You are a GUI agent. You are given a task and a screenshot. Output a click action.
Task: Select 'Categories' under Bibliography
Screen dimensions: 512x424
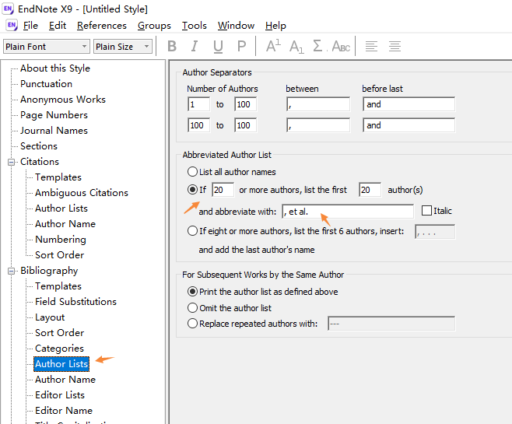tap(59, 349)
